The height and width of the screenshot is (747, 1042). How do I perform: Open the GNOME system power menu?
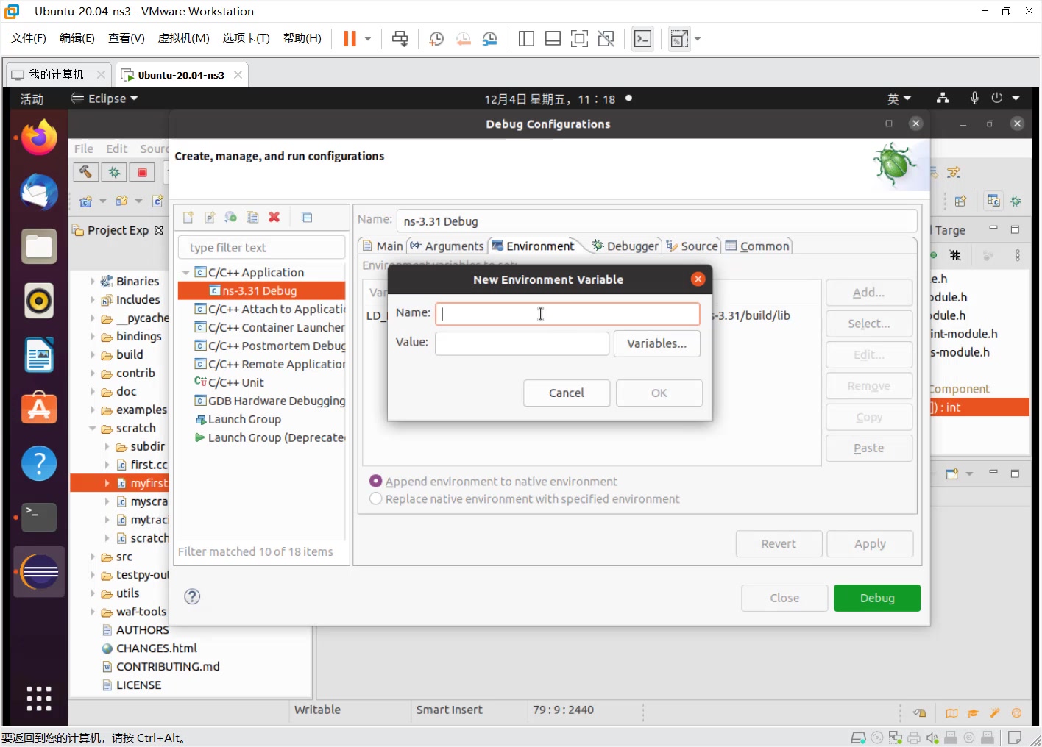(x=1005, y=99)
